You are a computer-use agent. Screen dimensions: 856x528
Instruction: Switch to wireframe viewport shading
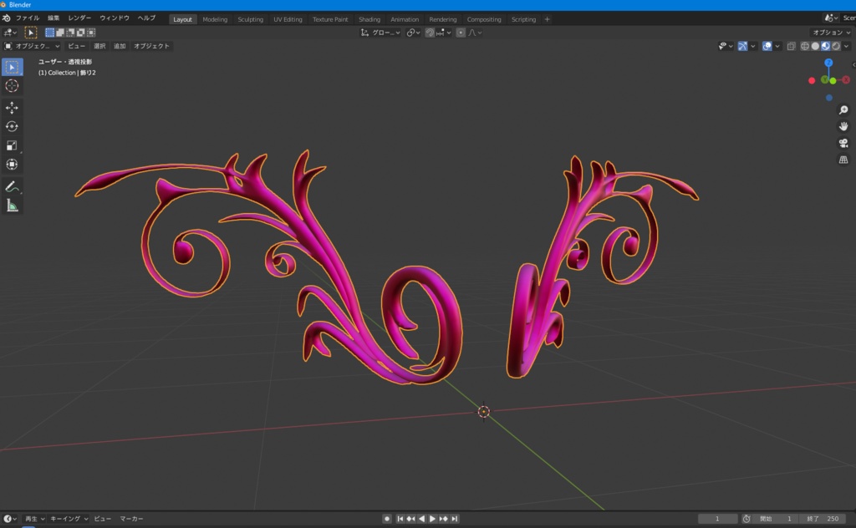[805, 46]
